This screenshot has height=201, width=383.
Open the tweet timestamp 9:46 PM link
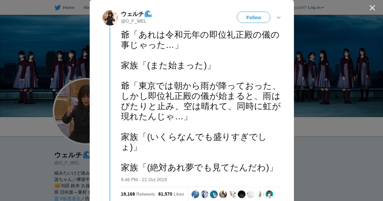pyautogui.click(x=144, y=180)
